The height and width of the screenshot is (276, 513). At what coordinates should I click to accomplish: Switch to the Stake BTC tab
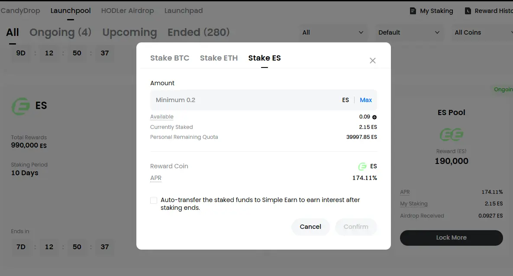coord(169,58)
